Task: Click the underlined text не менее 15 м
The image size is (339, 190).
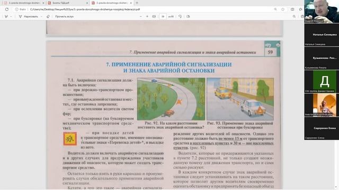Action: [x=230, y=138]
